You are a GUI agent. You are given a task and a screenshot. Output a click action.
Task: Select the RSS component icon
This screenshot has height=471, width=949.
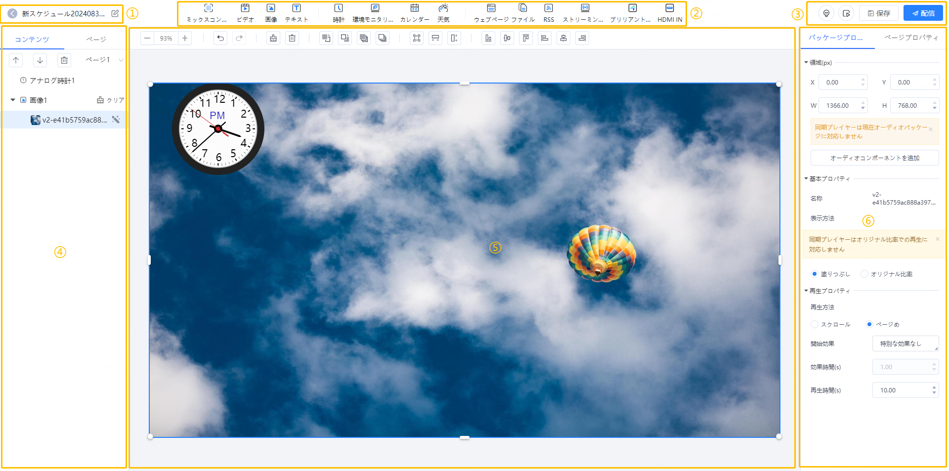[x=548, y=13]
